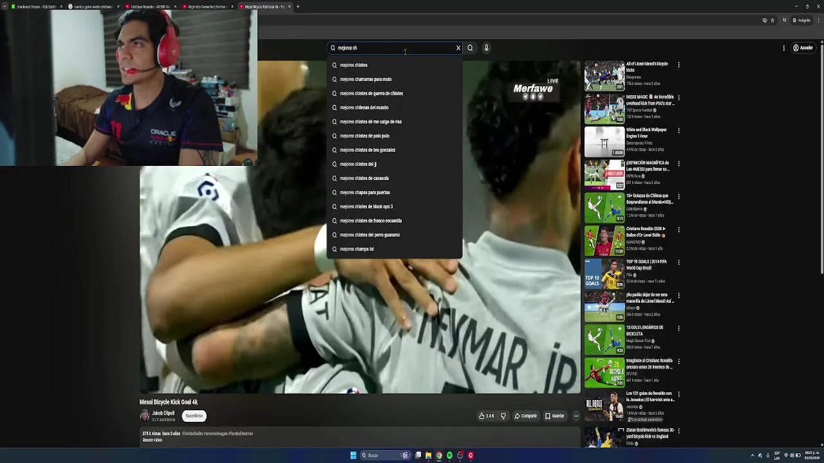
Task: Open options menu for 'White and Black Wallpaper' video
Action: tap(679, 131)
